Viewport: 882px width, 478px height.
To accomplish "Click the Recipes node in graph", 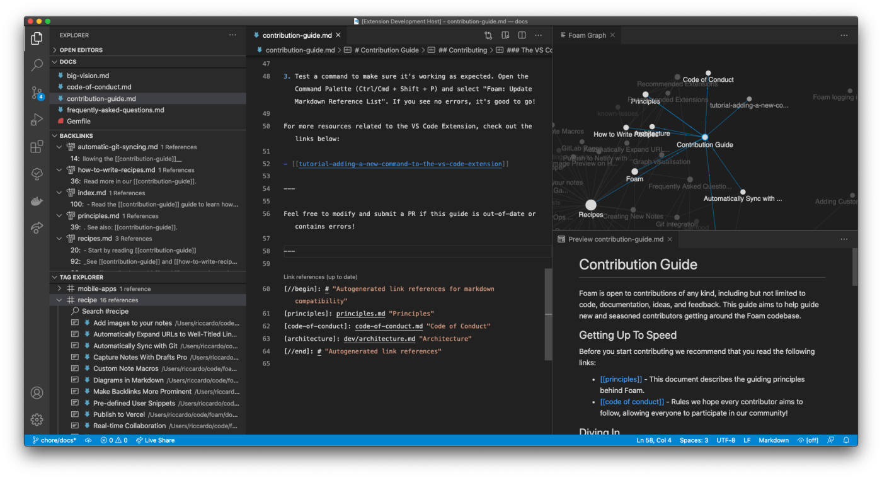I will pyautogui.click(x=590, y=205).
